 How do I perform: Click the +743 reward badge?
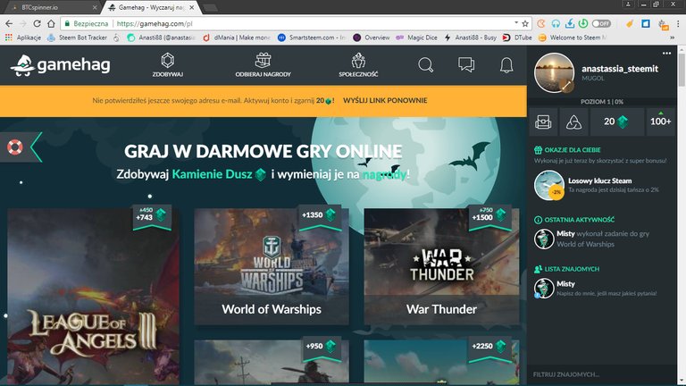click(152, 216)
